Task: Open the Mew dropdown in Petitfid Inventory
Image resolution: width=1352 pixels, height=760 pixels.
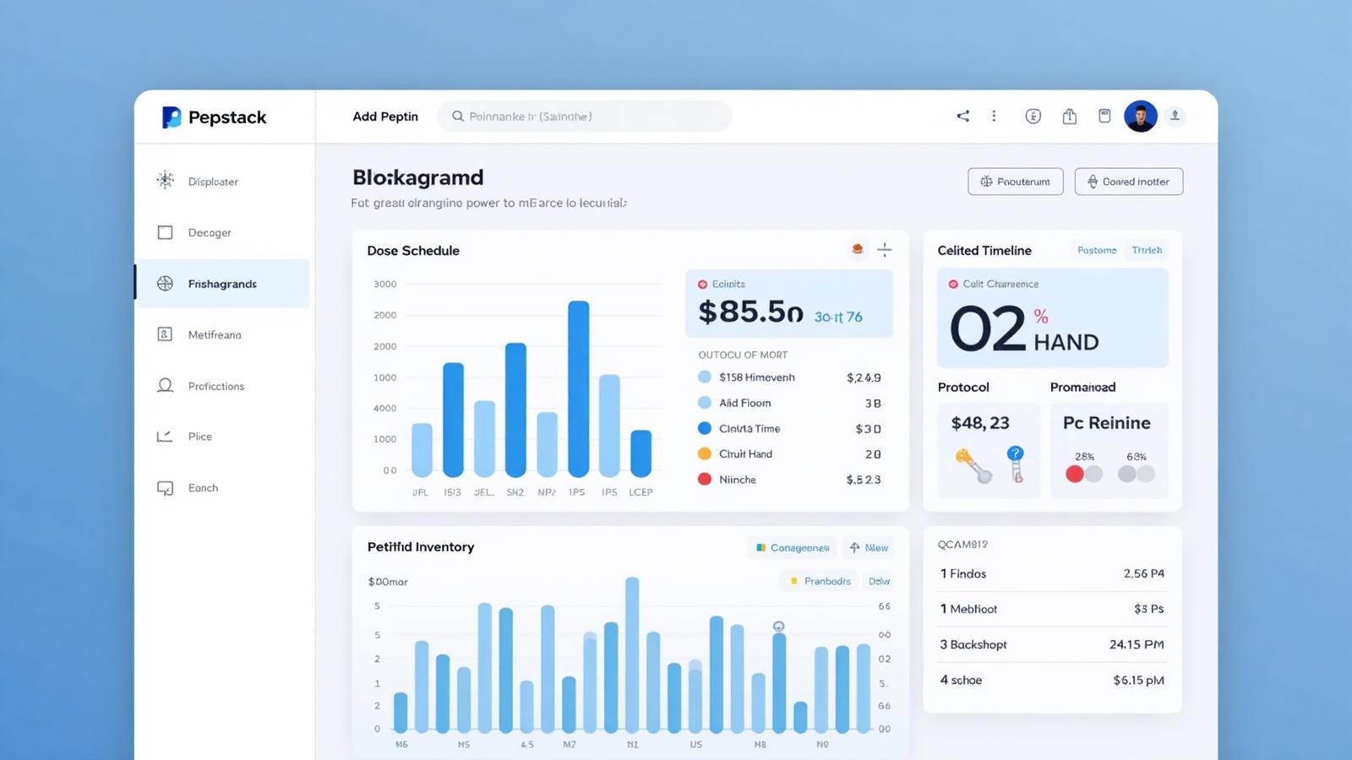Action: pyautogui.click(x=869, y=547)
